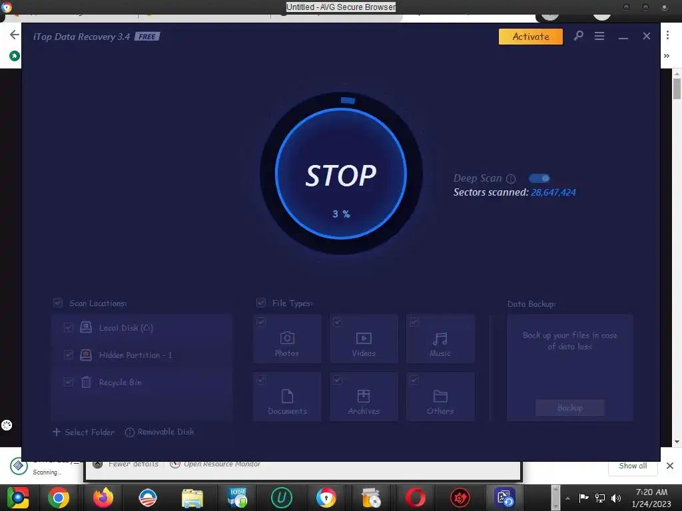Click the Photos camera icon
The width and height of the screenshot is (682, 511).
click(287, 338)
